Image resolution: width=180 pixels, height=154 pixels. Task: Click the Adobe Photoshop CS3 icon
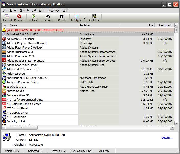tap(4, 56)
